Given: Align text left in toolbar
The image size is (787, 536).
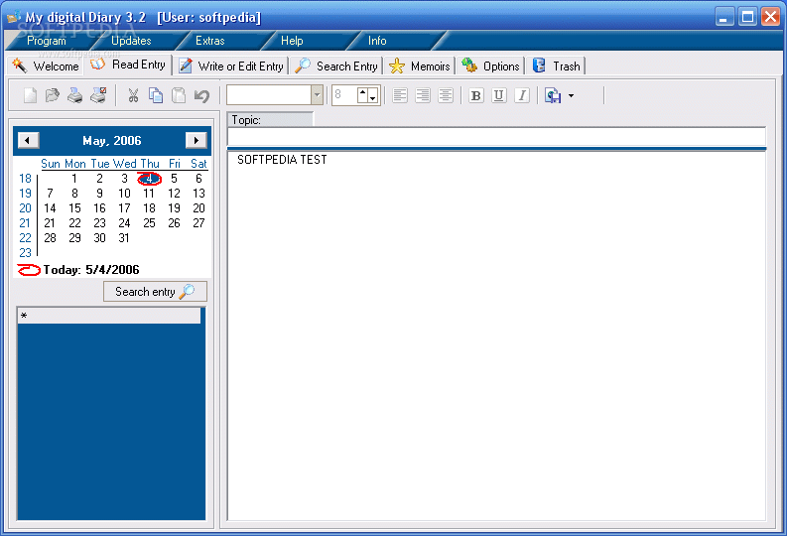Looking at the screenshot, I should click(x=400, y=95).
